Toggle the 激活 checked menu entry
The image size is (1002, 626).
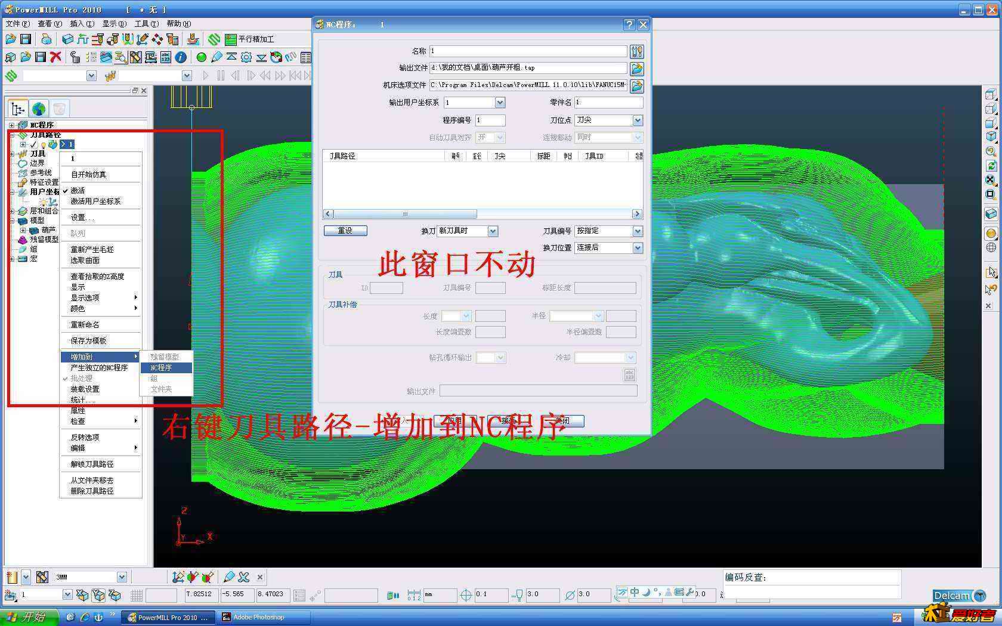click(x=77, y=190)
